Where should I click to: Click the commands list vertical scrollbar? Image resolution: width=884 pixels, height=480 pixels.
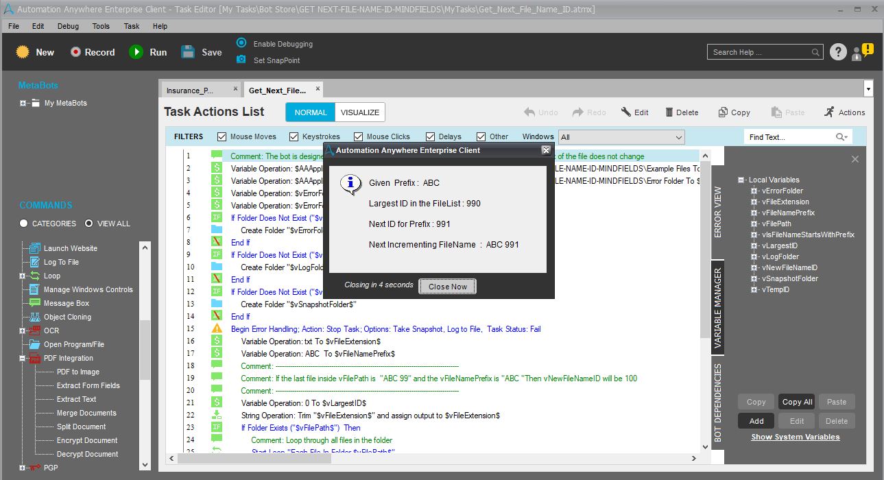(144, 350)
